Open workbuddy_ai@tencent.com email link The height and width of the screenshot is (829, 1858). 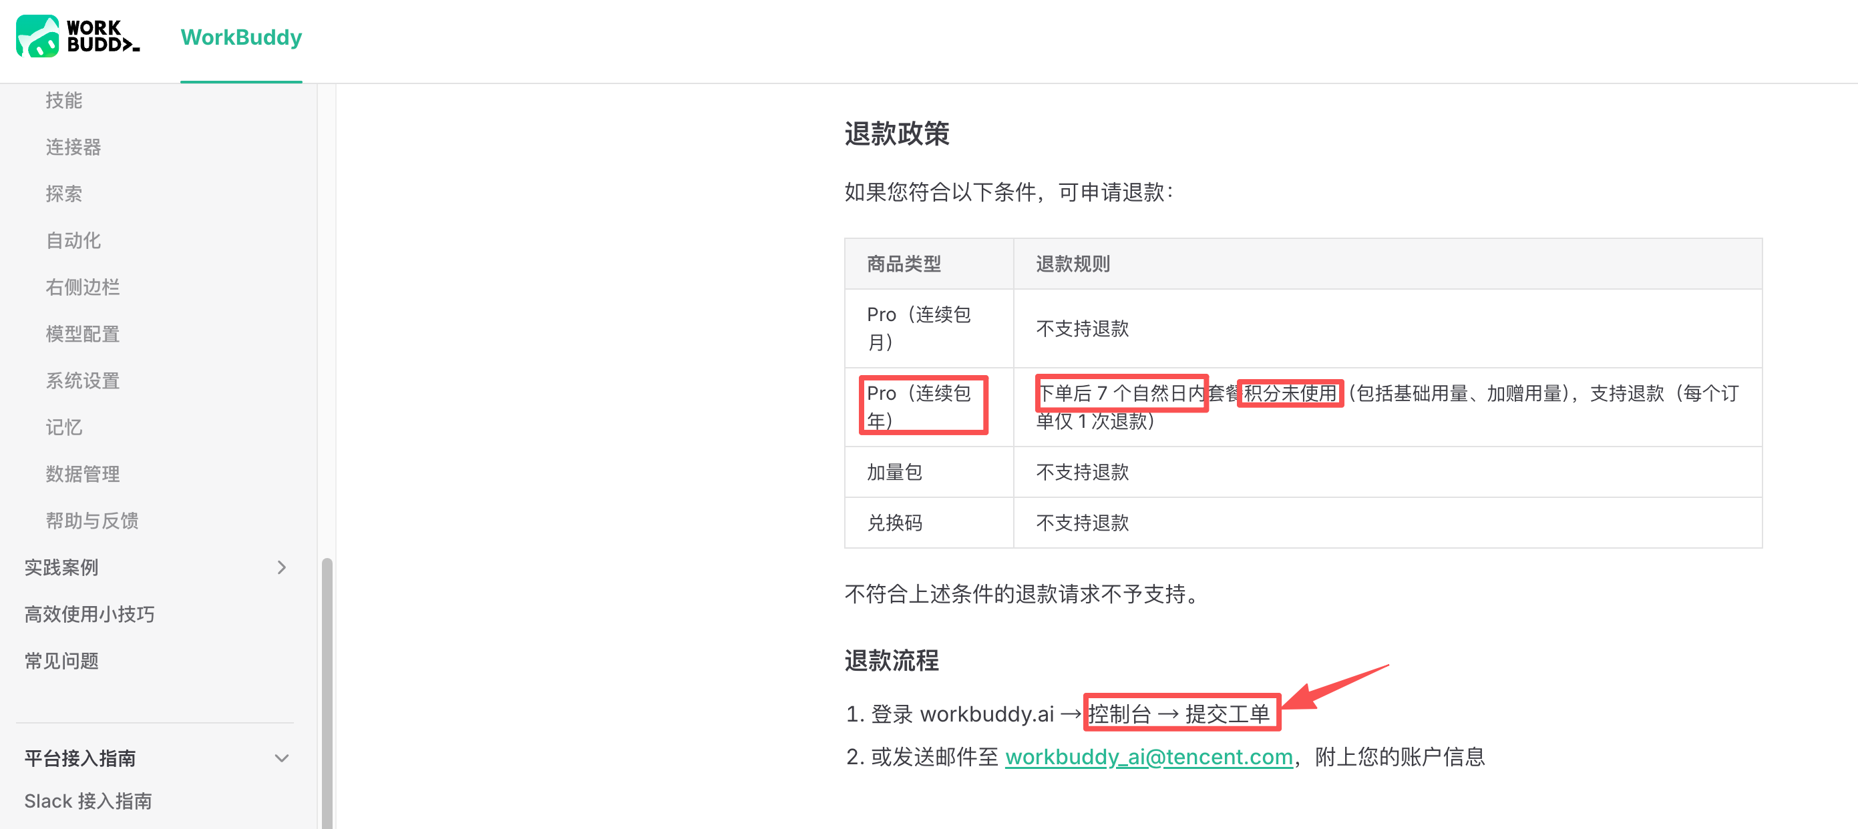[1149, 757]
